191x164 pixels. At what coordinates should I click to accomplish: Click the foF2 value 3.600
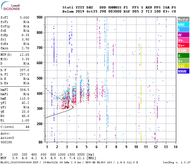click(25, 17)
